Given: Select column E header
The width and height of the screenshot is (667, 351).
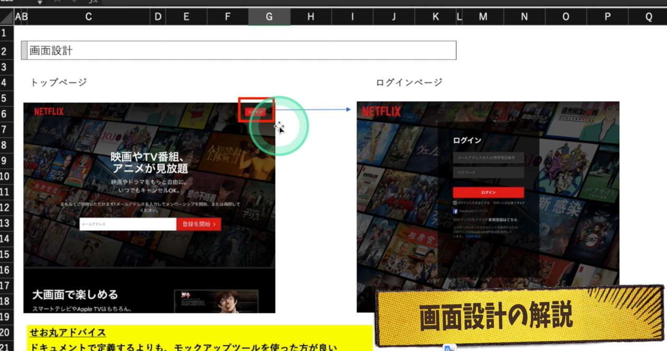Looking at the screenshot, I should [x=186, y=17].
